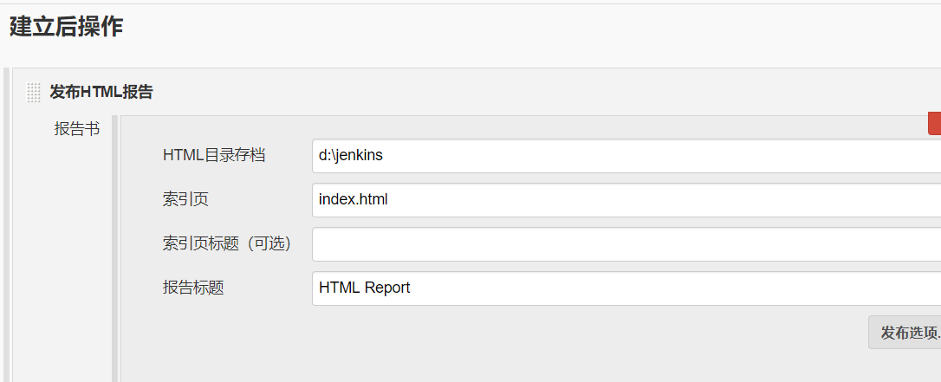Click the 建立后操作 section heading
Viewport: 941px width, 382px height.
coord(66,27)
